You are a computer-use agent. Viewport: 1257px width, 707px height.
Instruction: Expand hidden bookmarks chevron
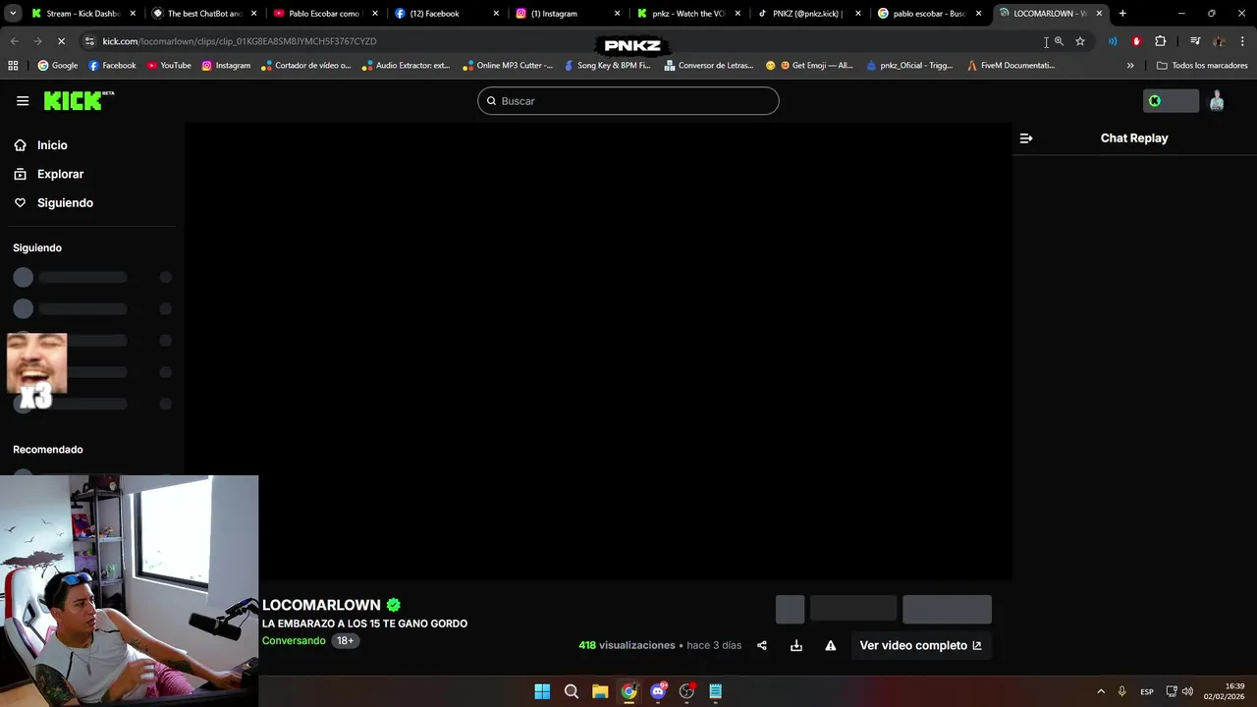click(x=1130, y=66)
